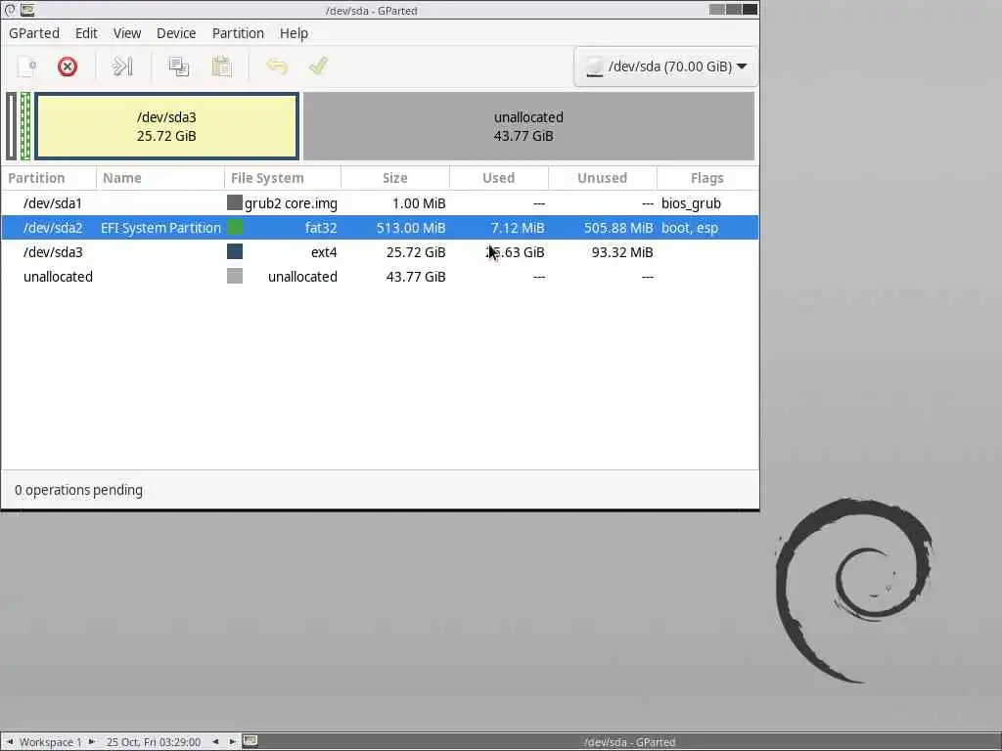The image size is (1002, 751).
Task: Click the 513.00 MiB size cell
Action: tap(410, 228)
